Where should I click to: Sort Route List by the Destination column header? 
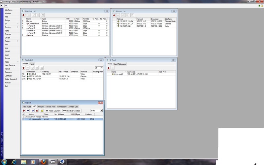click(34, 72)
